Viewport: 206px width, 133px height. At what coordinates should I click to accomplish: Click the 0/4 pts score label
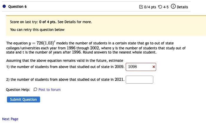click(x=149, y=7)
